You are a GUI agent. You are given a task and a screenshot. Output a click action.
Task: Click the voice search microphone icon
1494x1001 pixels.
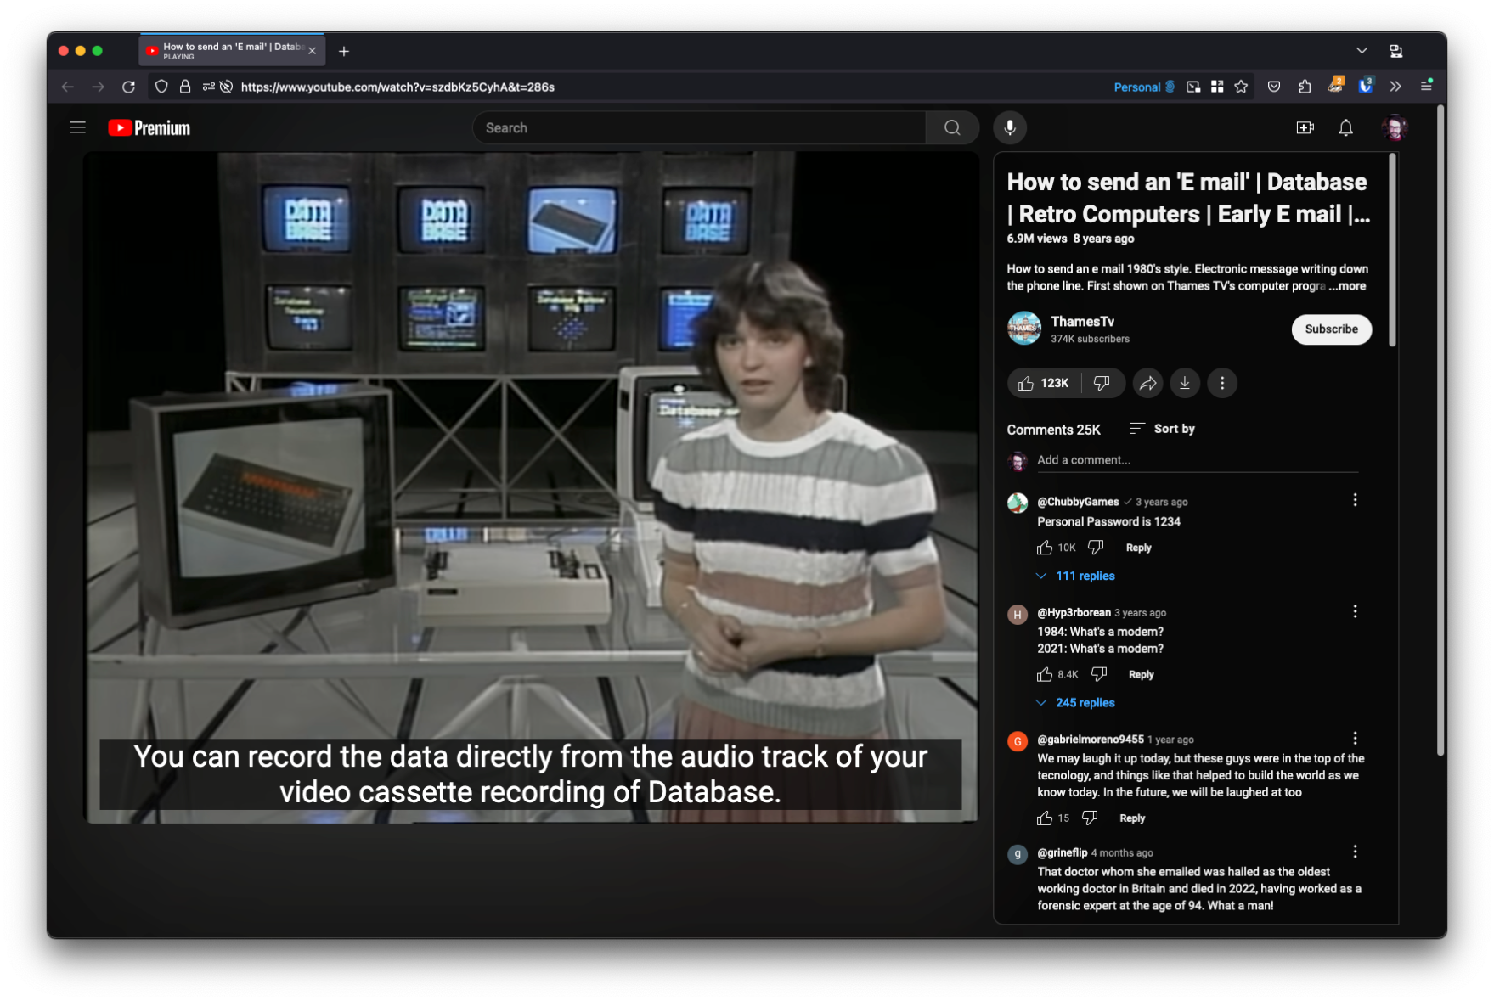click(x=1009, y=127)
